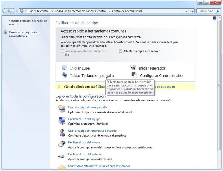Click the high contrast black-white icon
Viewport: 223px width, 171px height.
pyautogui.click(x=134, y=75)
